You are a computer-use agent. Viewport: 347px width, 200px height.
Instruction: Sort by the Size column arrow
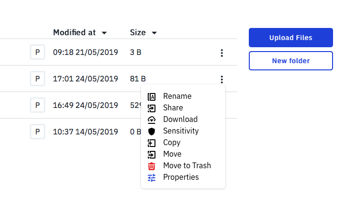pos(154,33)
